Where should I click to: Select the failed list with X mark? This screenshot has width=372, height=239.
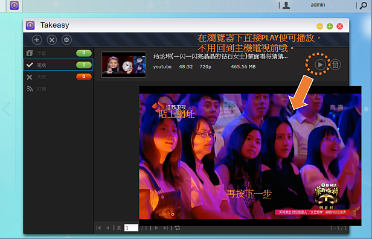58,77
